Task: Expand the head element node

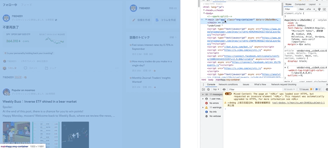Action: click(x=204, y=10)
